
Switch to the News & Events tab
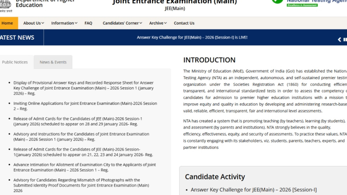point(53,62)
